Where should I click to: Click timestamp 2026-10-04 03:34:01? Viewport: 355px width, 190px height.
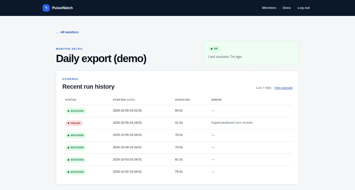pos(127,147)
